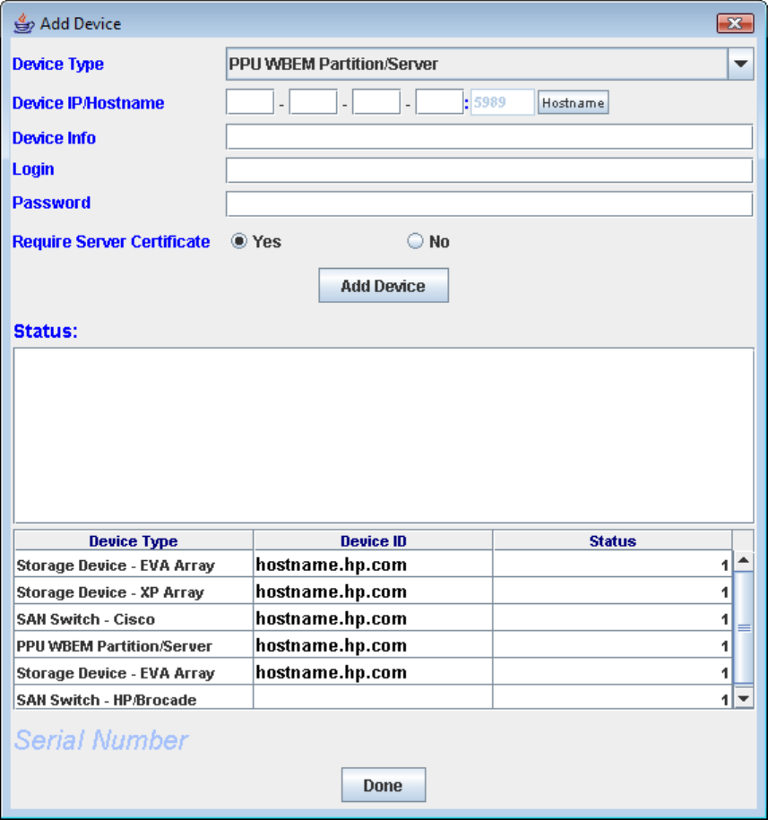Focus the fourth IP octet field
This screenshot has width=768, height=820.
[x=440, y=102]
